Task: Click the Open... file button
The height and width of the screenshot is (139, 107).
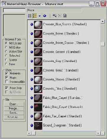Action: (x=14, y=104)
